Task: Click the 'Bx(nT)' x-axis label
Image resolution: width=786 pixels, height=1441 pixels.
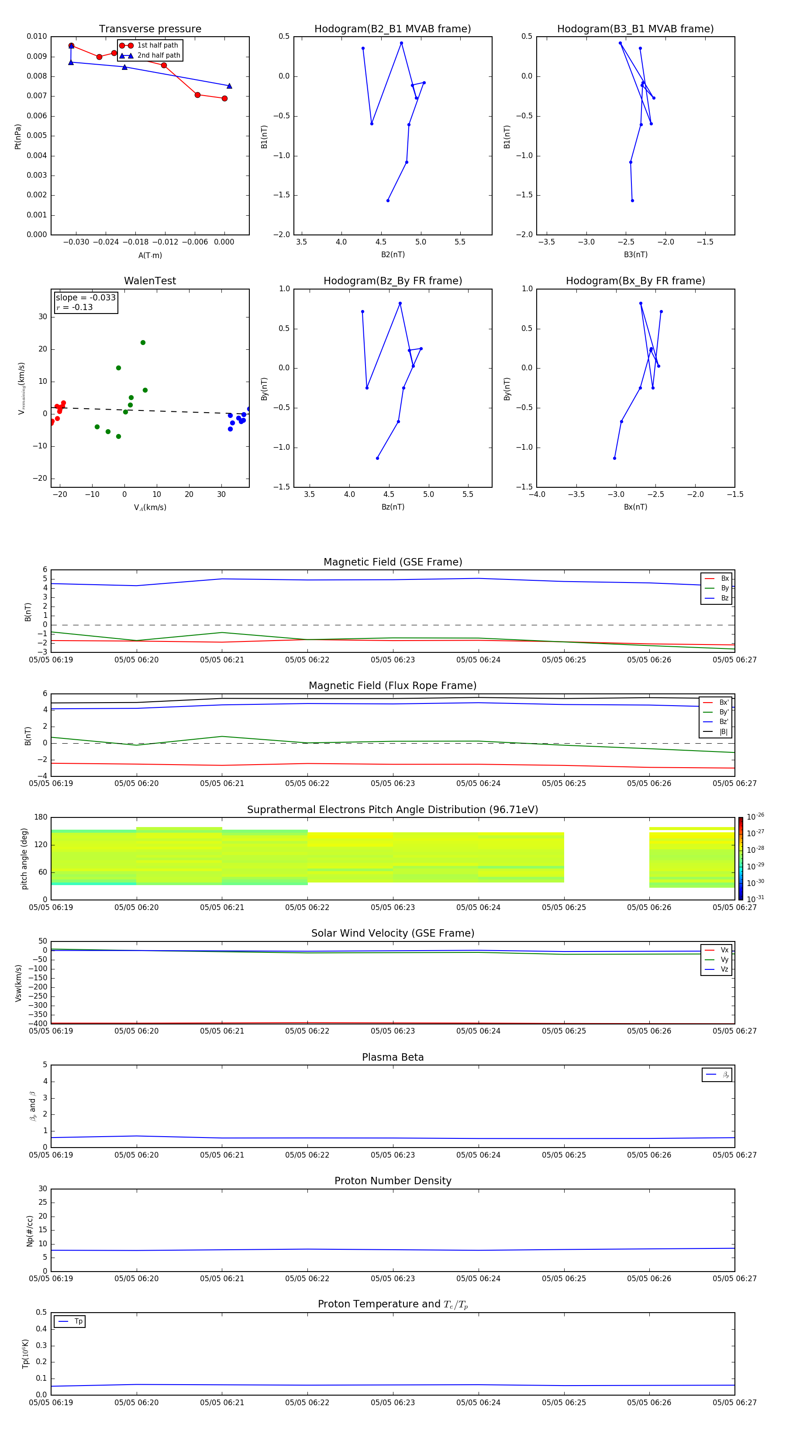Action: click(635, 507)
